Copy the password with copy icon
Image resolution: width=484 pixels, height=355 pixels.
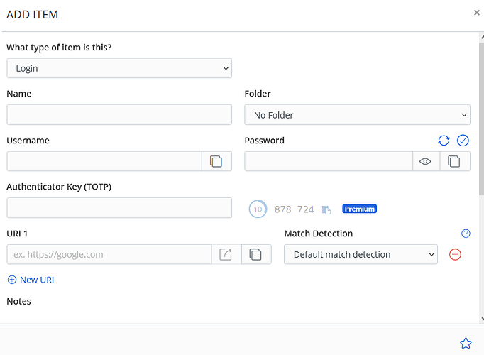(455, 162)
